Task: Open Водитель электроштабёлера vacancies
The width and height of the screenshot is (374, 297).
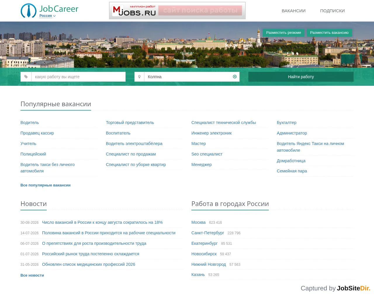Action: tap(134, 144)
